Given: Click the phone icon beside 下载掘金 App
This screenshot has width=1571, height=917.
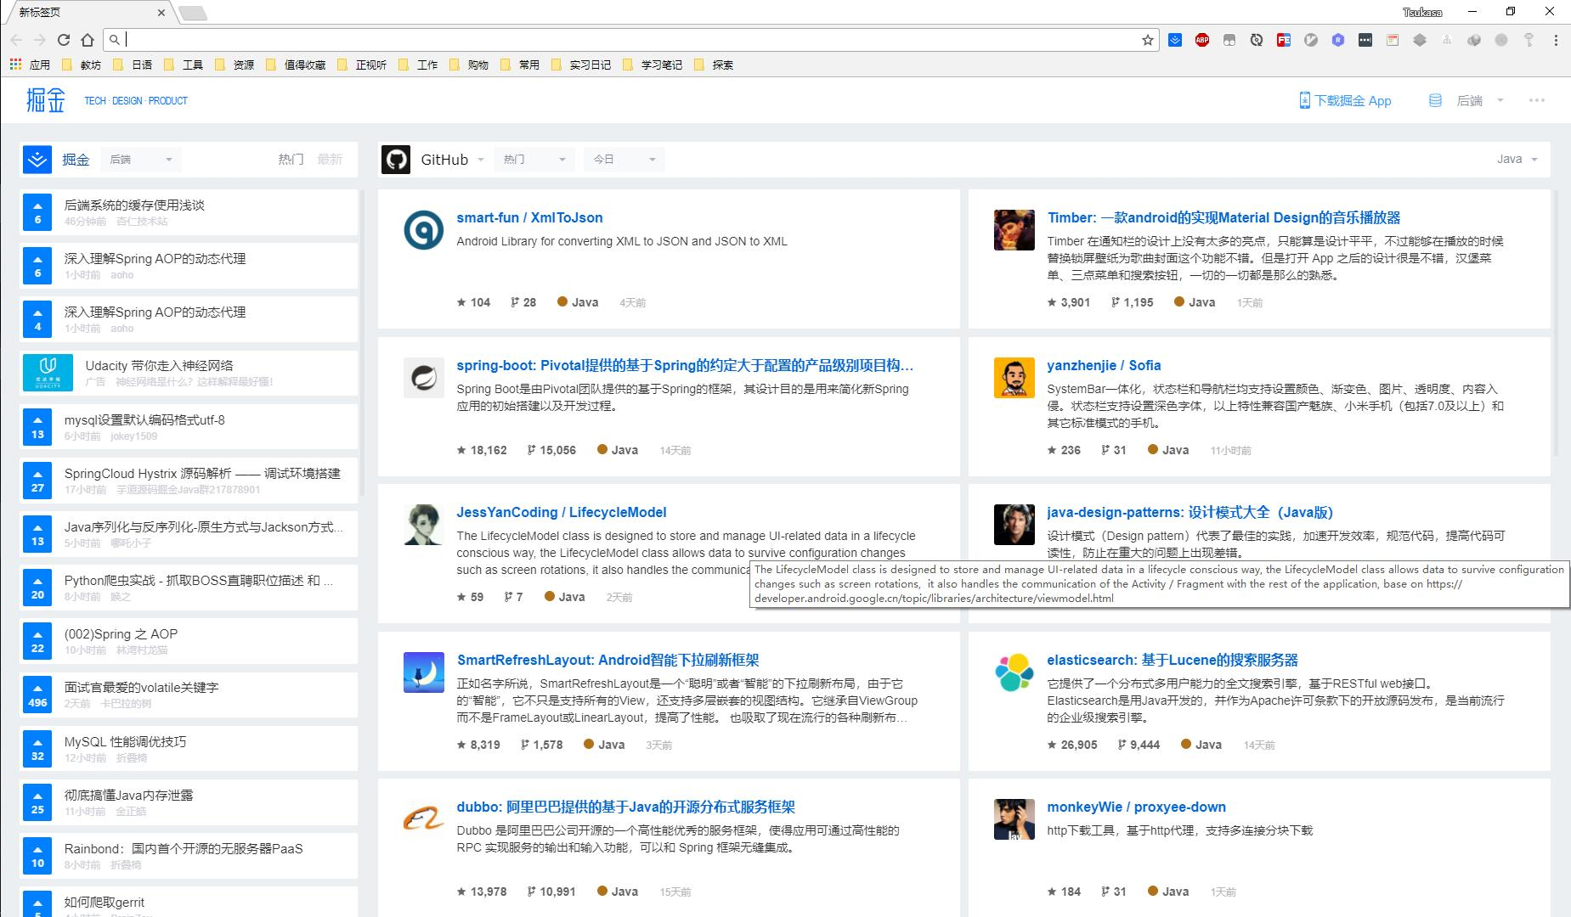Looking at the screenshot, I should point(1304,100).
